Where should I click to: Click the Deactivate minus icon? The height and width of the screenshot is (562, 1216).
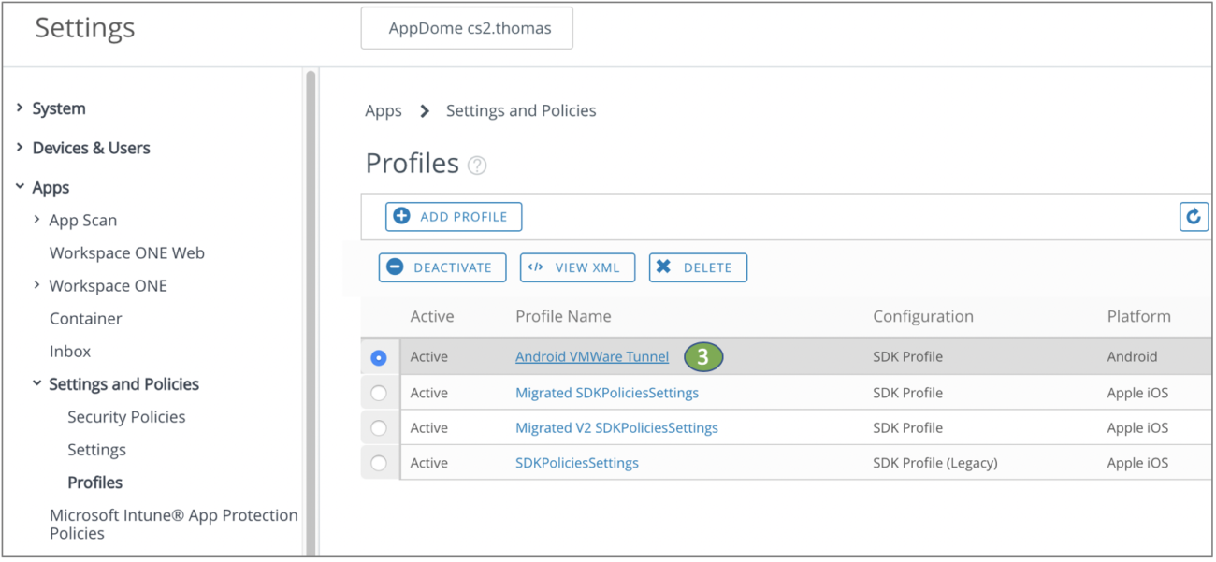pos(394,267)
